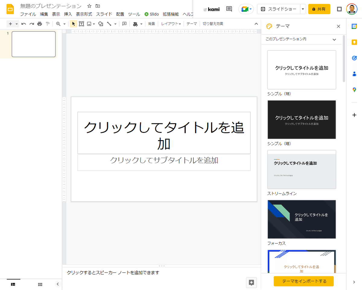This screenshot has width=362, height=290.
Task: Open the comment history icon
Action: coord(229,9)
